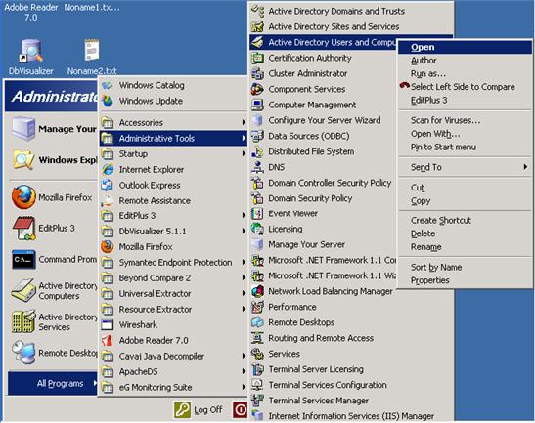Screen dimensions: 535x423
Task: Click the Log Off key icon
Action: point(182,409)
